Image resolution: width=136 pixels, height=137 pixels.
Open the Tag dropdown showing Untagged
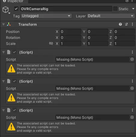tap(46, 16)
